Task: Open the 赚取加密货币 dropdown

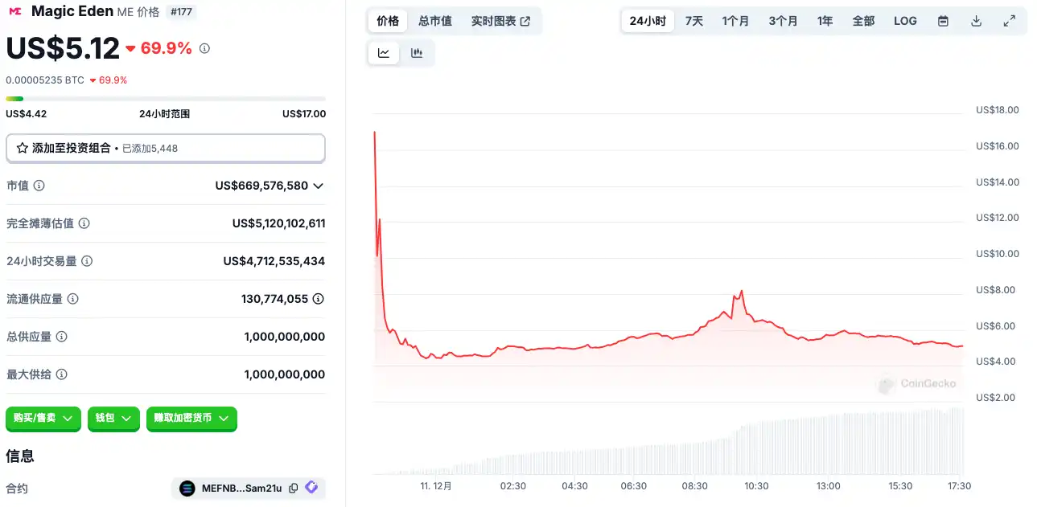Action: pos(191,418)
